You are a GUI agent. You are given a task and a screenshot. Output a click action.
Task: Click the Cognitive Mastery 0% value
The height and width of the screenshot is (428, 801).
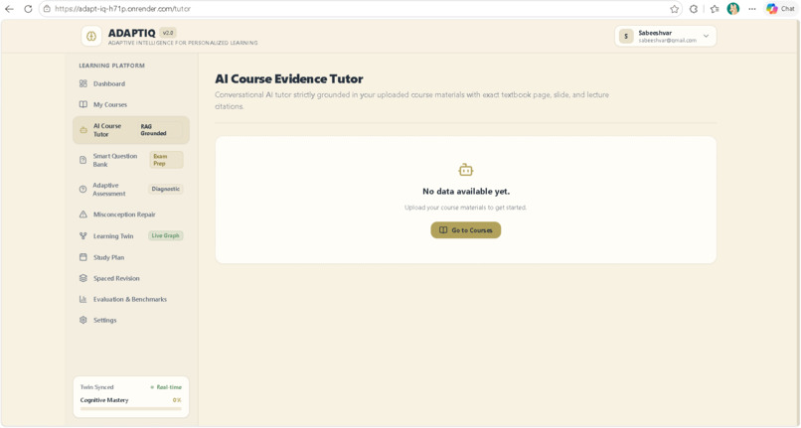coord(177,400)
